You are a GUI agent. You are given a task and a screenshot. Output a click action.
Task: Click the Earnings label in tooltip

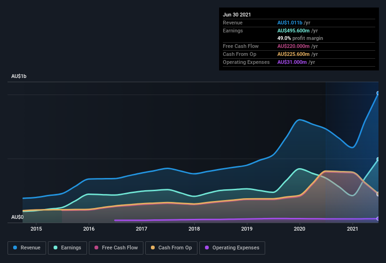click(233, 31)
